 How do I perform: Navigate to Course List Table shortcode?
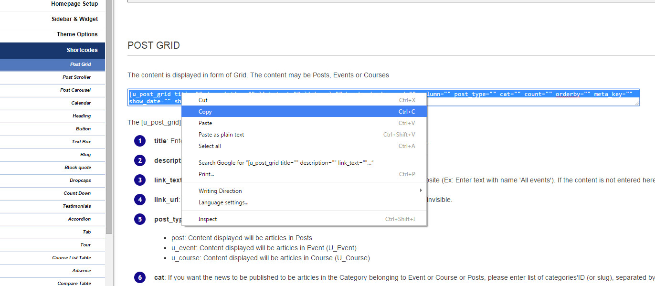point(72,258)
